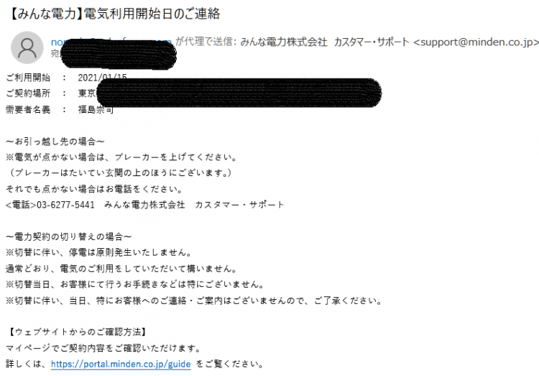Click the お引っ越し先の場合 heading

[55, 142]
